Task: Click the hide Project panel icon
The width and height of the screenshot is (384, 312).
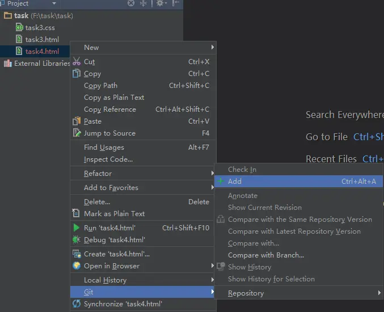Action: tap(176, 3)
